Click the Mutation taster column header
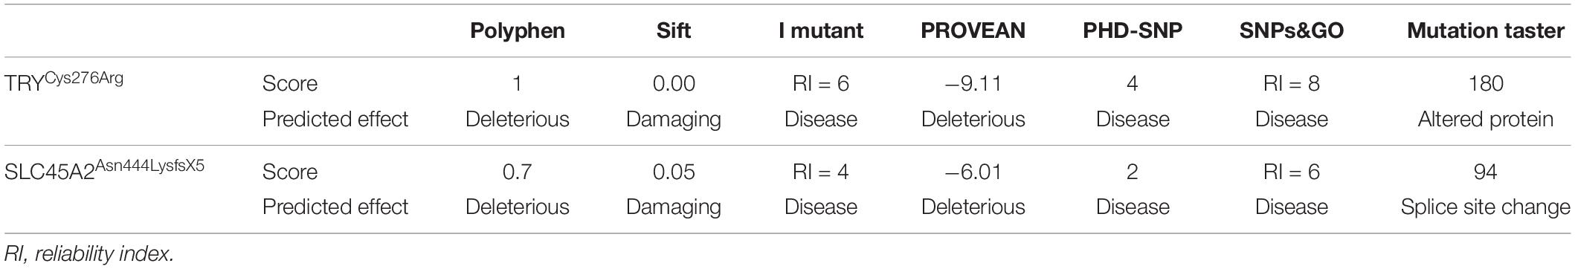 1485,31
